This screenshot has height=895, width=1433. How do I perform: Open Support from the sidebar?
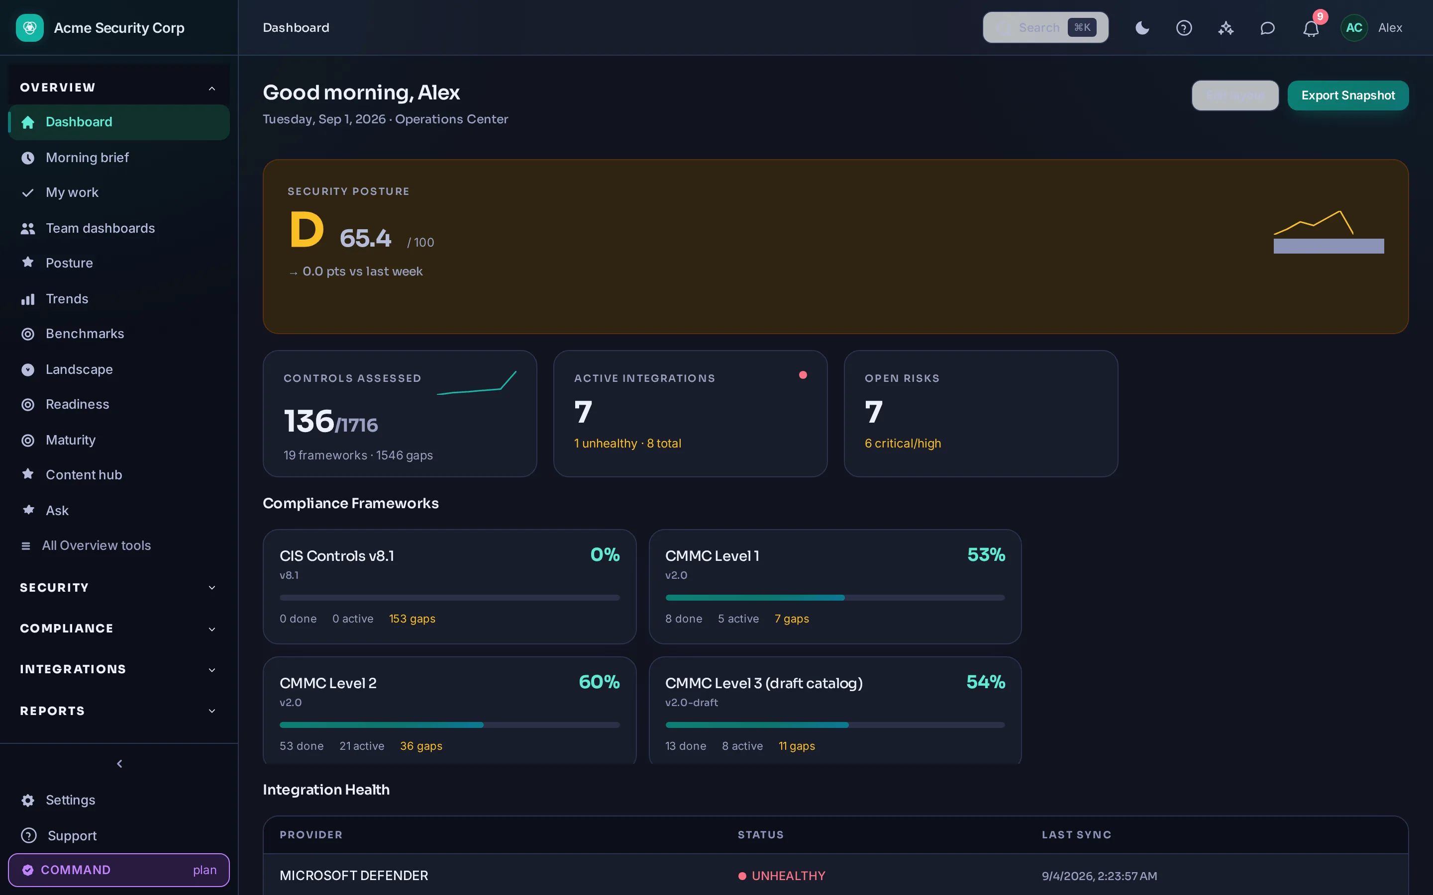tap(118, 835)
